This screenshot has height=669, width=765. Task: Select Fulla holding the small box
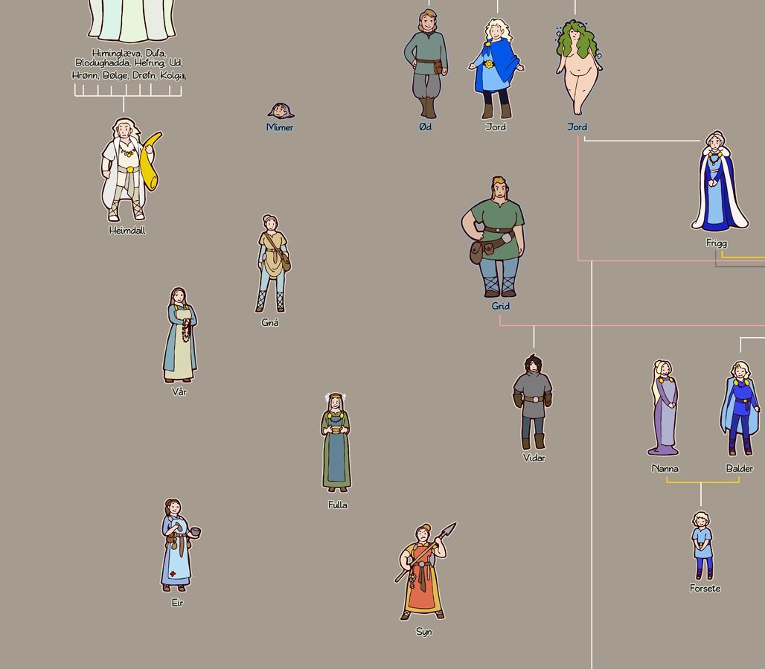pyautogui.click(x=336, y=443)
